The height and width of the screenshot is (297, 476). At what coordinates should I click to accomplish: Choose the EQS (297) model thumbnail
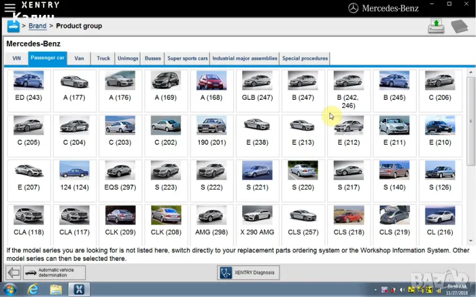[120, 178]
